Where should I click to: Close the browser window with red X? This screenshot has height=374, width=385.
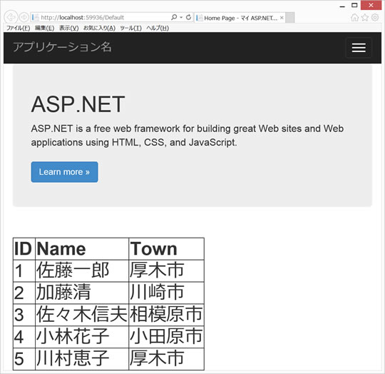pyautogui.click(x=371, y=6)
